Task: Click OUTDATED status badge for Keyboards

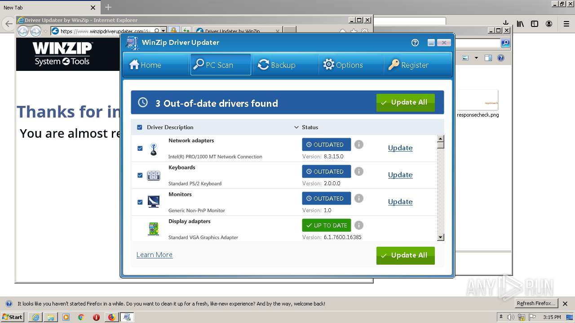Action: click(x=327, y=171)
